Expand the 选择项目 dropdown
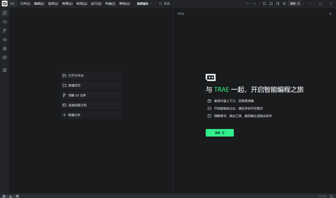 [x=145, y=4]
